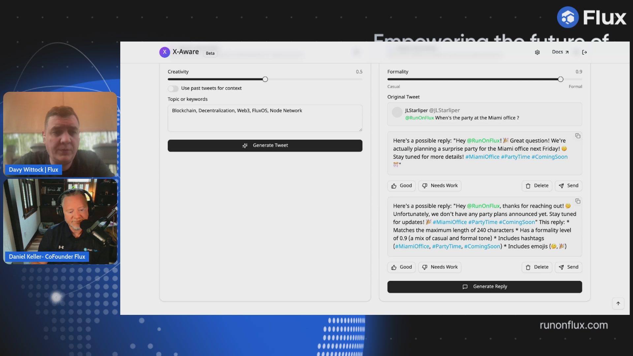Send the surprise party reply
Viewport: 633px width, 356px height.
[x=568, y=186]
